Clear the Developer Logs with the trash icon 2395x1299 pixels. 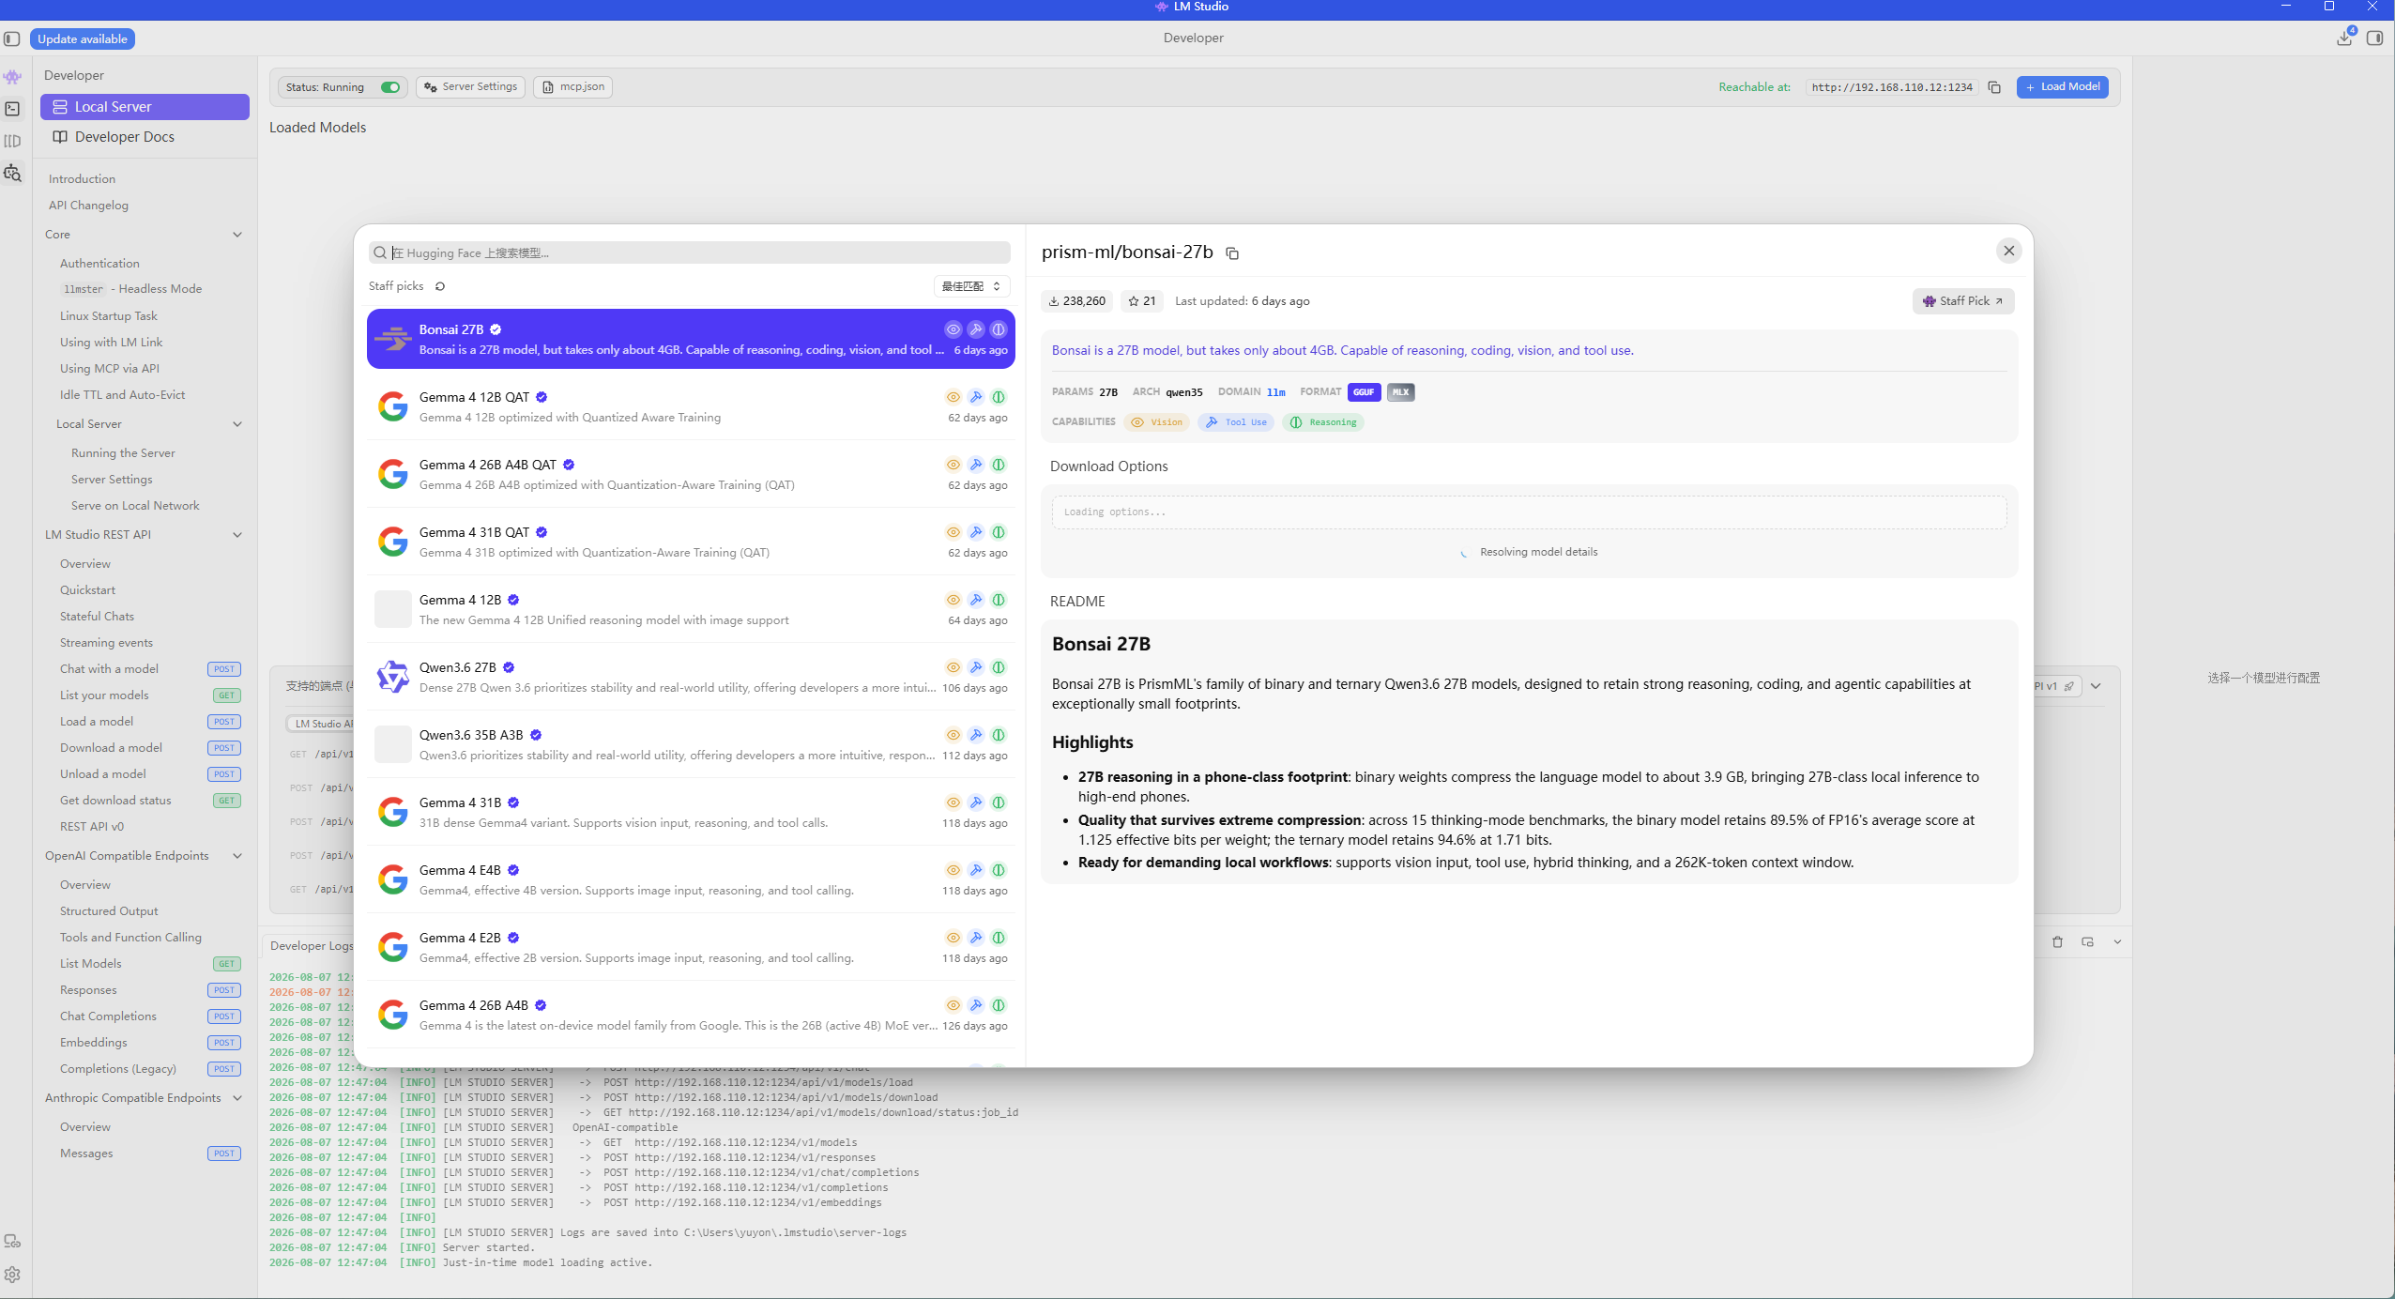click(x=2057, y=941)
